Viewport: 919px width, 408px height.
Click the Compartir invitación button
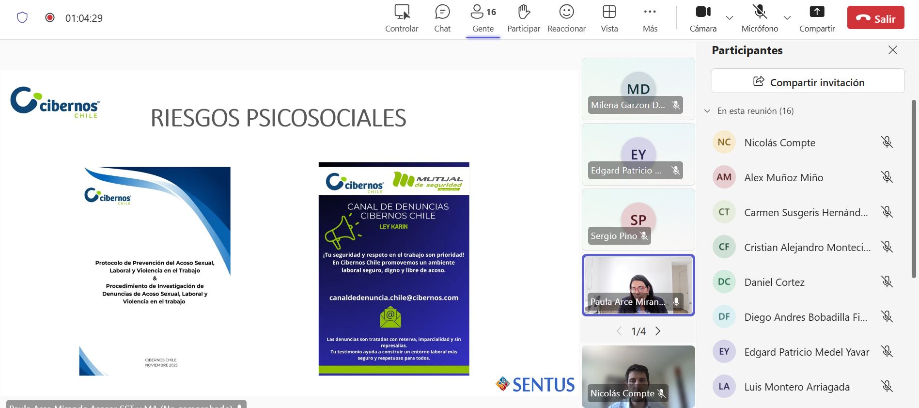click(x=808, y=81)
